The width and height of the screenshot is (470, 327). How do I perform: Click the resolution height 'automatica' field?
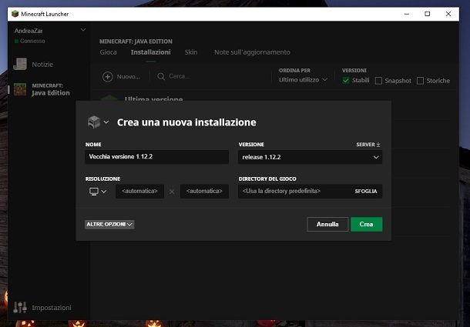pyautogui.click(x=204, y=192)
